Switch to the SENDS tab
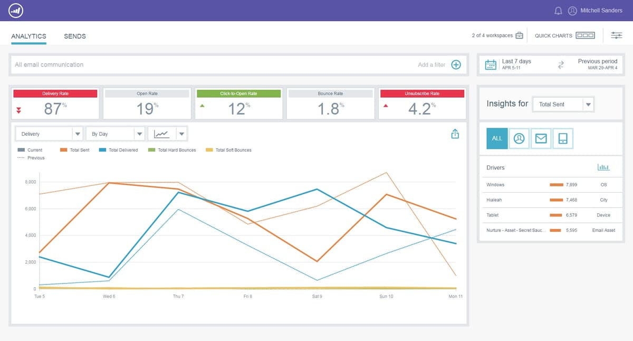 tap(74, 36)
